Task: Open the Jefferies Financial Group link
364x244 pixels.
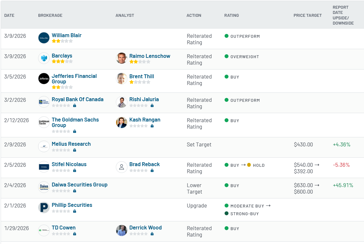Action: [74, 79]
